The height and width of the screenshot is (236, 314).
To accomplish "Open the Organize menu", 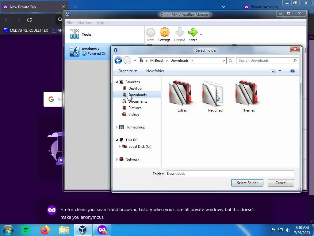I will [128, 71].
